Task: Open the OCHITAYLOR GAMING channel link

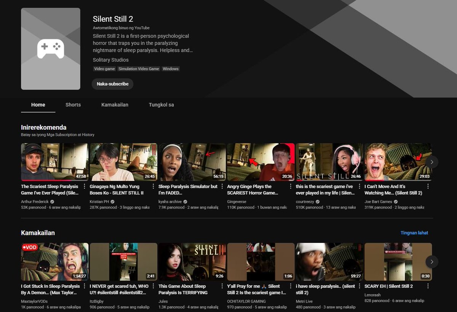Action: [x=246, y=301]
